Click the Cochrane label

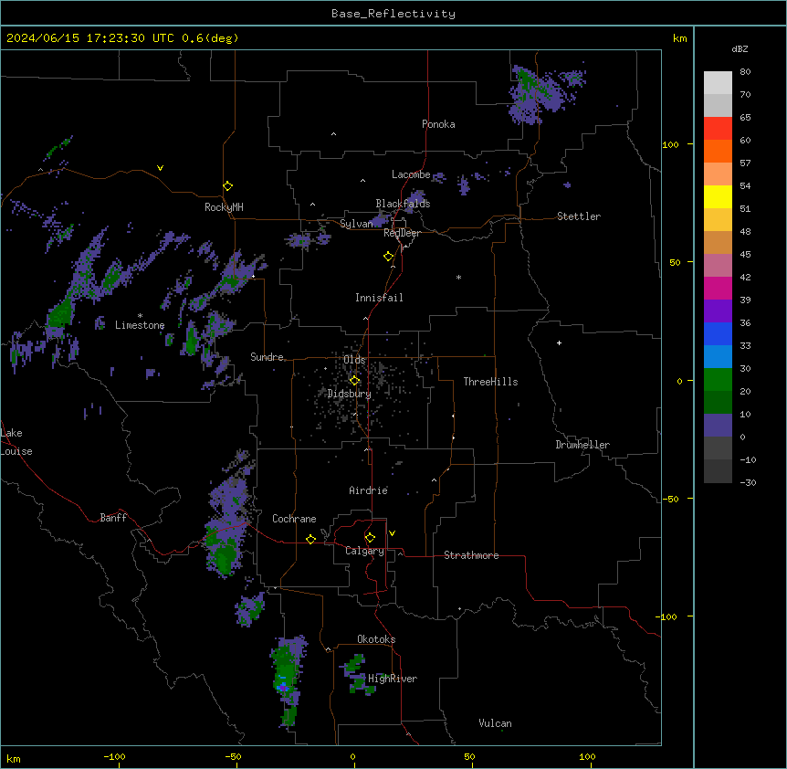tap(294, 519)
